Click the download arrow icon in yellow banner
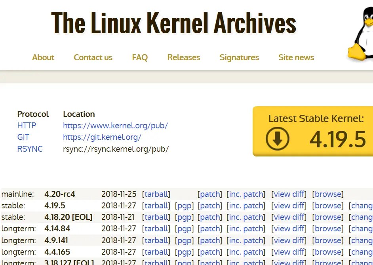Screen dimensions: 373x265 277,139
